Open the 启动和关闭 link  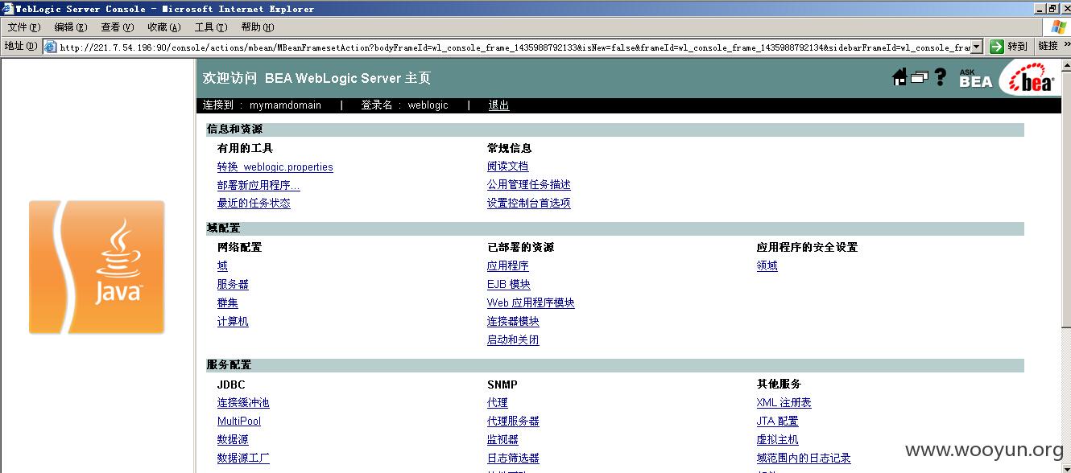(x=513, y=340)
